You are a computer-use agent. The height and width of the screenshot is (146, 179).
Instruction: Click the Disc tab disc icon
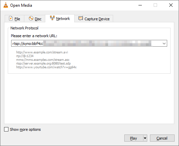click(x=31, y=18)
